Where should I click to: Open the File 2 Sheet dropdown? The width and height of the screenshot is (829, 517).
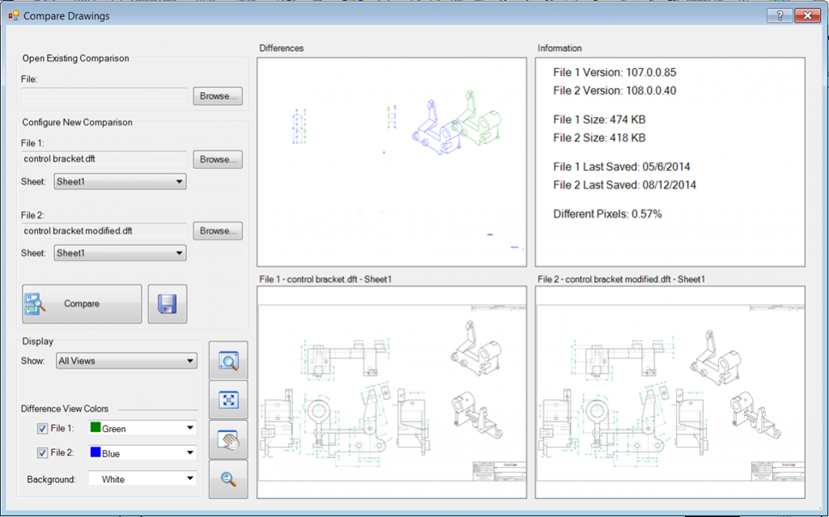click(x=120, y=252)
